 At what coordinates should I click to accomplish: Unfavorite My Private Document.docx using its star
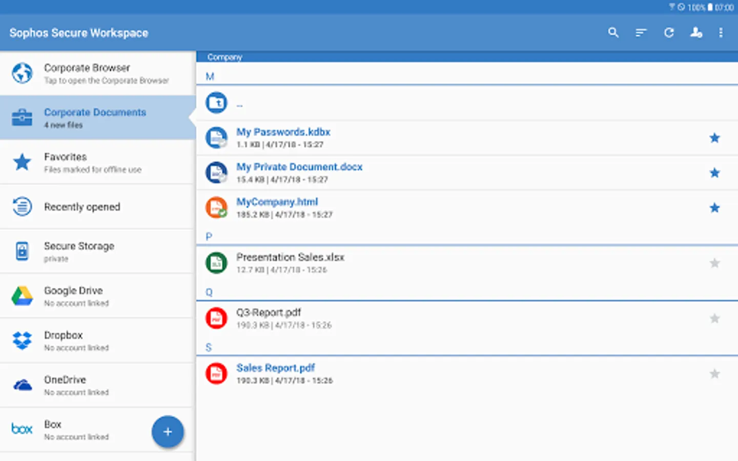pyautogui.click(x=714, y=173)
